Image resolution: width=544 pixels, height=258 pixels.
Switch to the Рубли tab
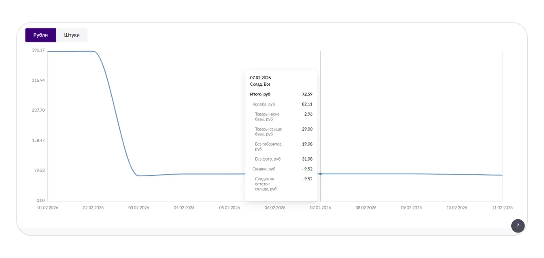coord(40,35)
